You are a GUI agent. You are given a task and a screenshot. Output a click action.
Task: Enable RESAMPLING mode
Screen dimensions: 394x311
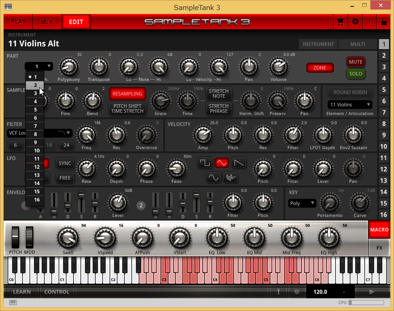click(127, 94)
